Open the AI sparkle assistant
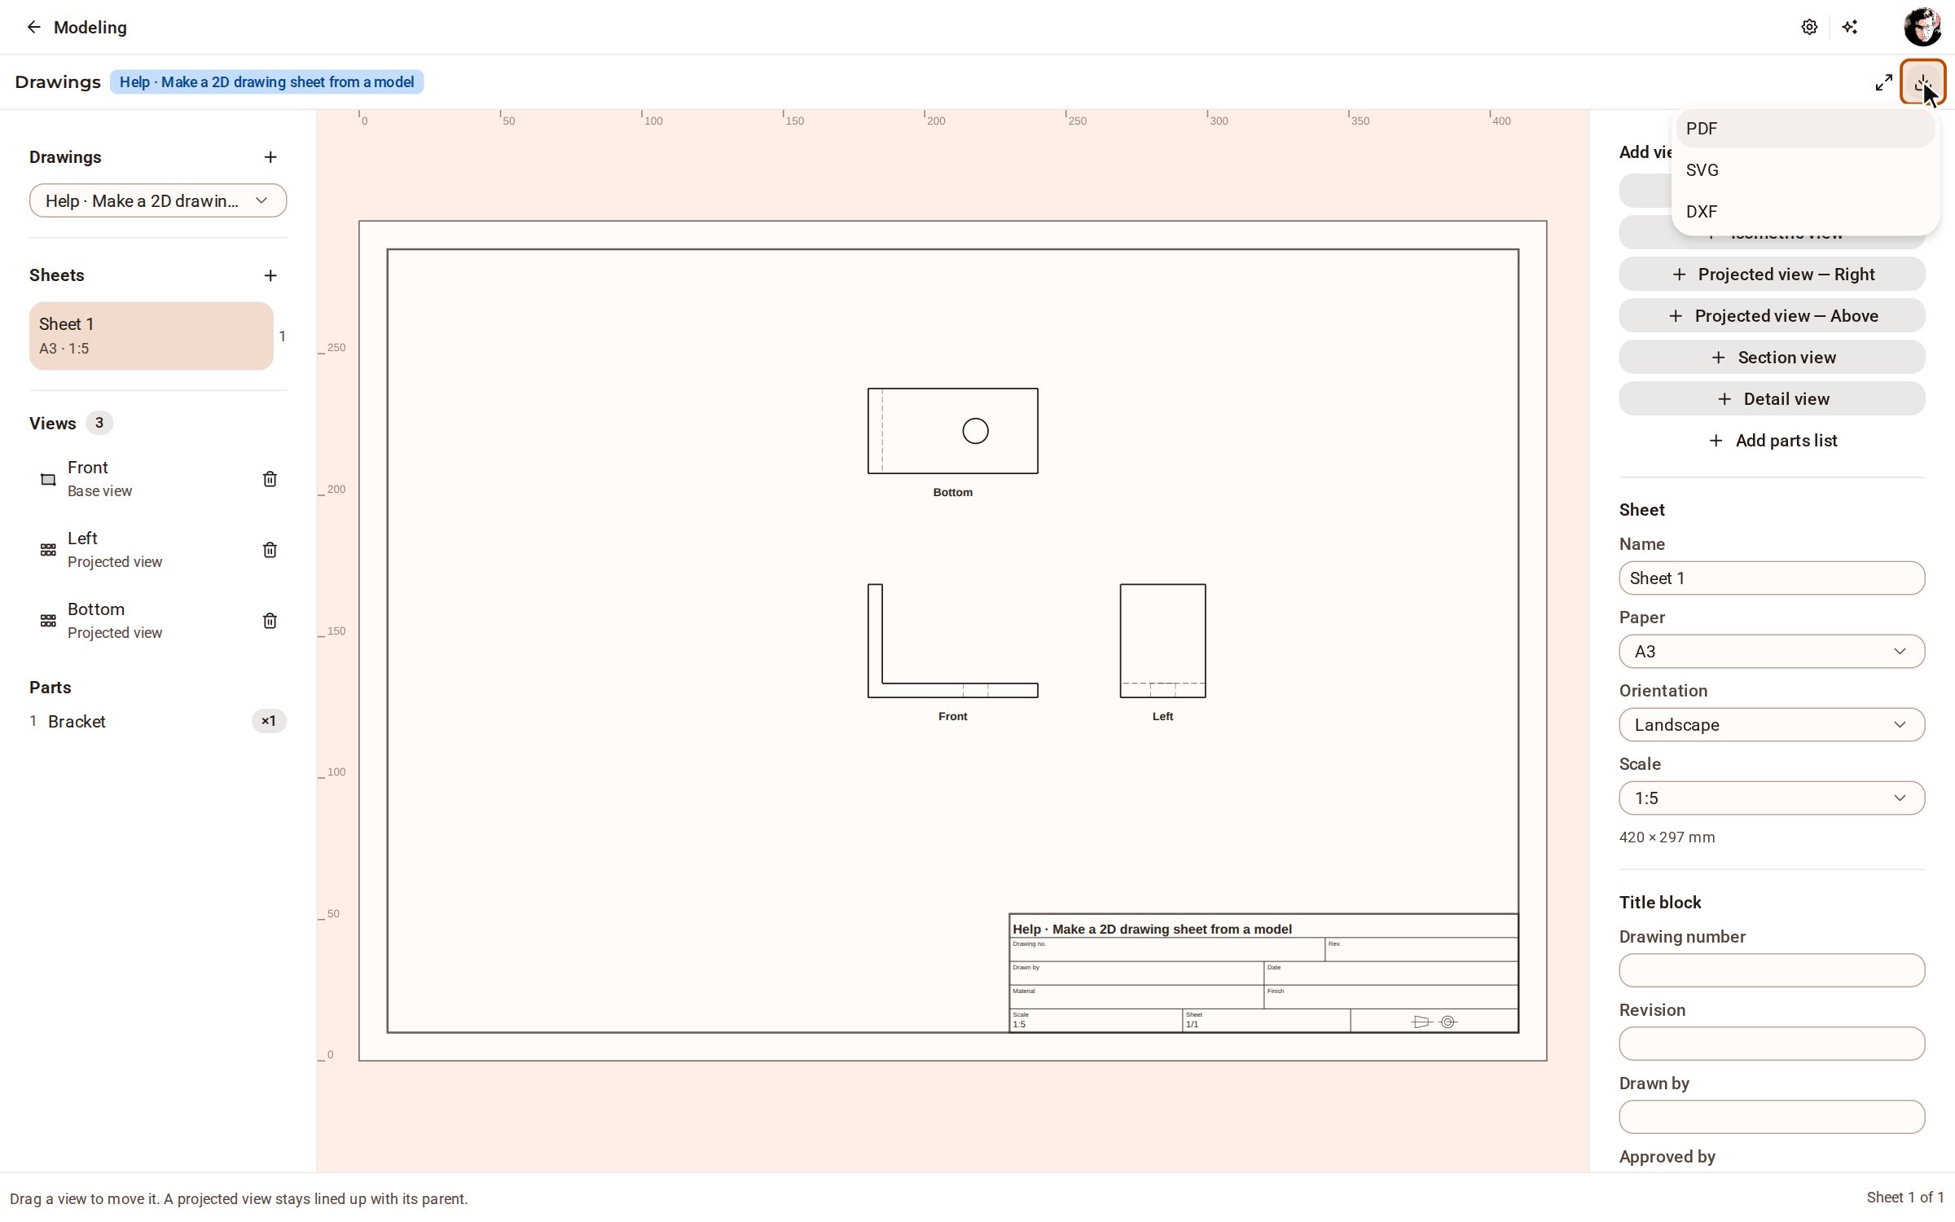This screenshot has height=1222, width=1955. pyautogui.click(x=1850, y=27)
